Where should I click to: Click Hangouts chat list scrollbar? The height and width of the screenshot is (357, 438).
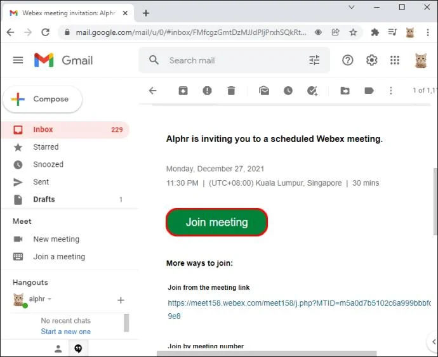(126, 323)
